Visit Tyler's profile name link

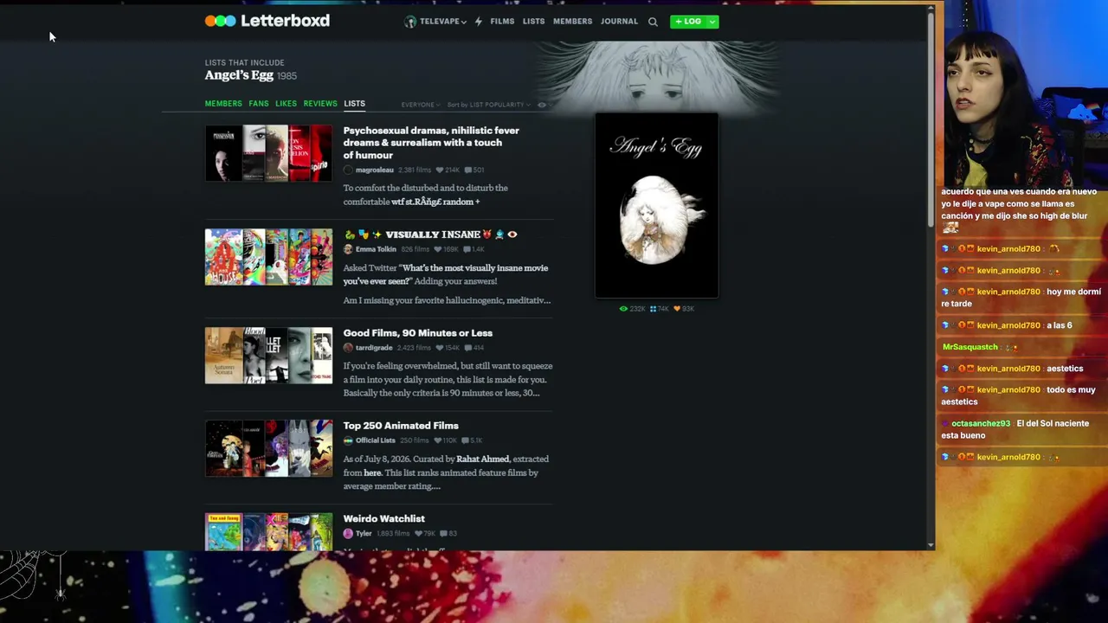pos(364,534)
